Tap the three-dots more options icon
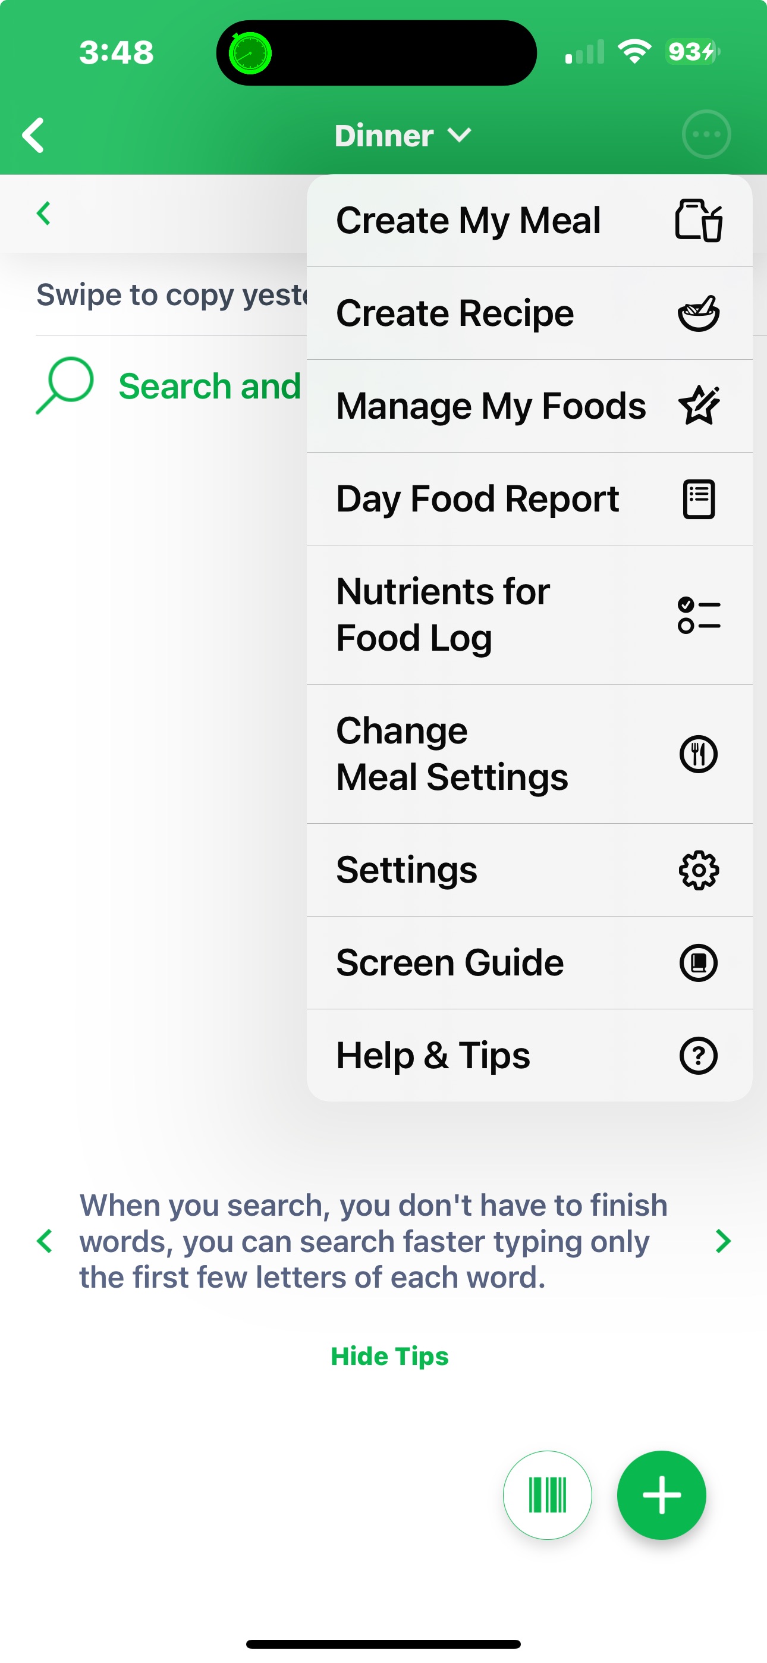Viewport: 767px width, 1663px height. [x=706, y=134]
